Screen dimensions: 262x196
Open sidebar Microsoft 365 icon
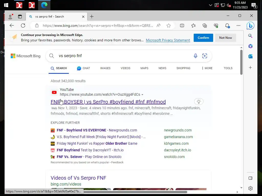[x=250, y=46]
